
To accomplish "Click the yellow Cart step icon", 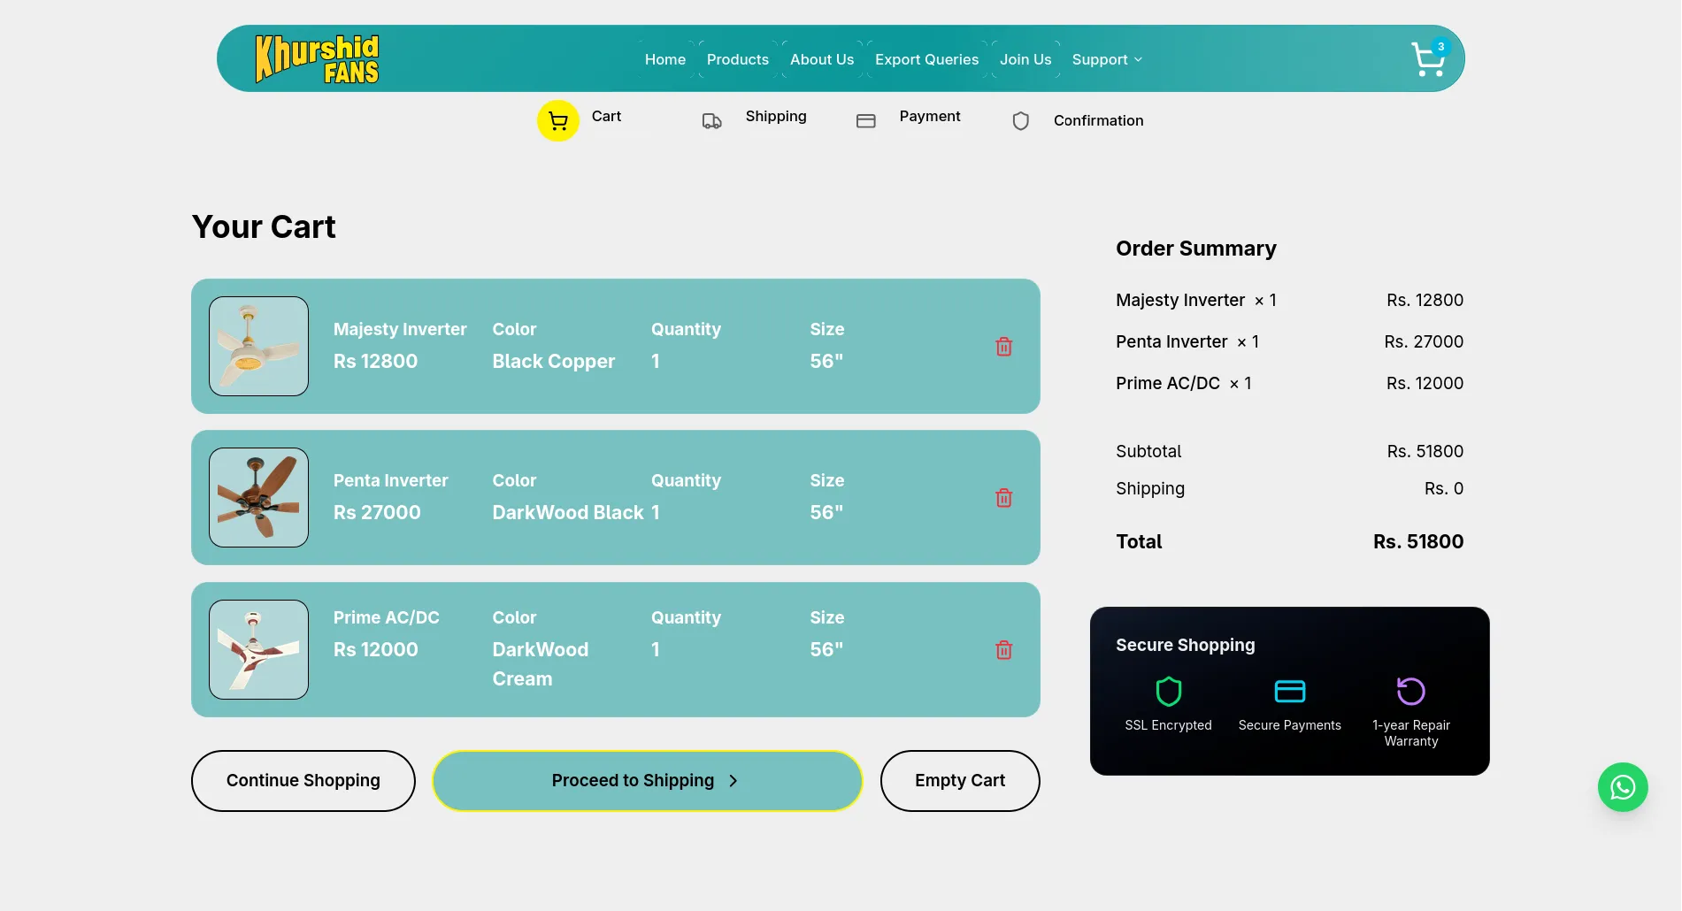I will click(x=558, y=120).
